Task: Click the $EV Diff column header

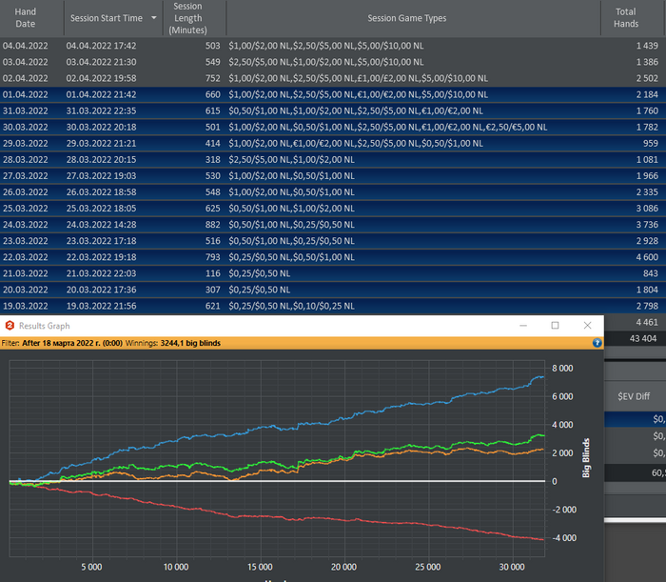Action: (x=636, y=395)
